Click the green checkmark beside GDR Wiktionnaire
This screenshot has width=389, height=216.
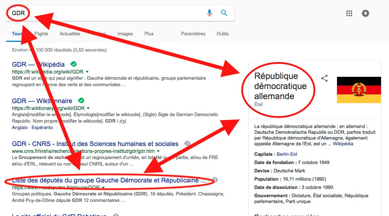[x=81, y=101]
